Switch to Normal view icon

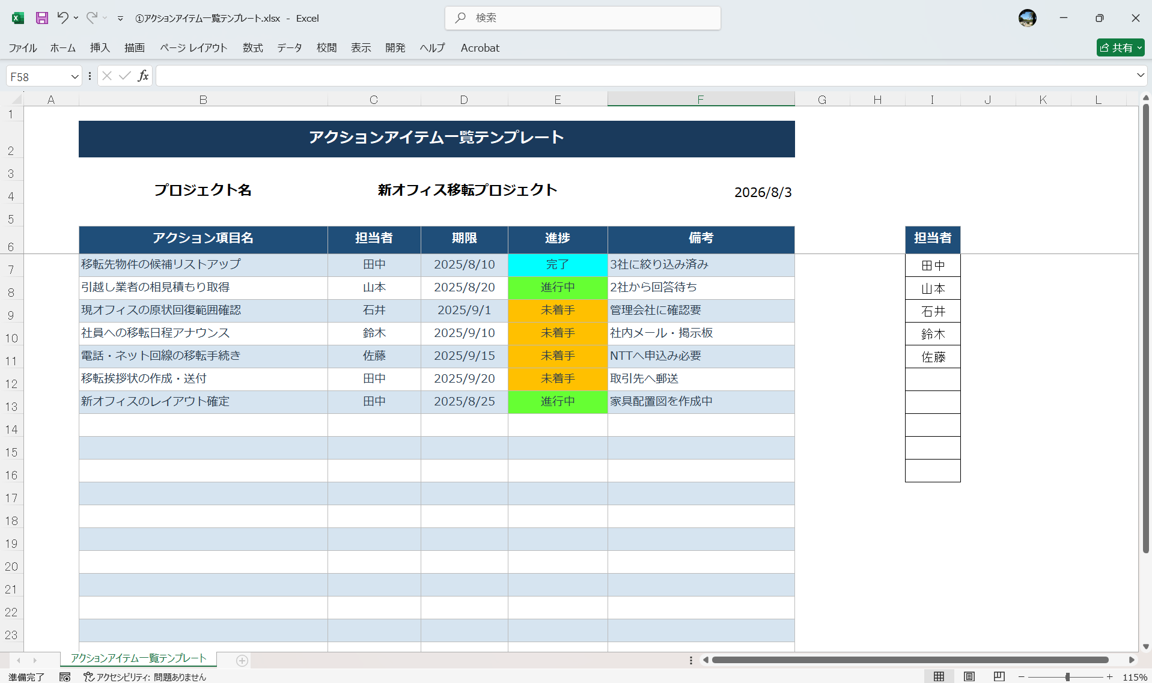(x=939, y=676)
